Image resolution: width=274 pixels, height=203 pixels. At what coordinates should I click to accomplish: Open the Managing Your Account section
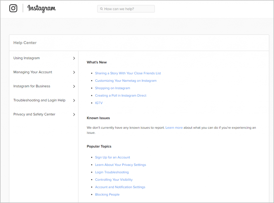33,72
